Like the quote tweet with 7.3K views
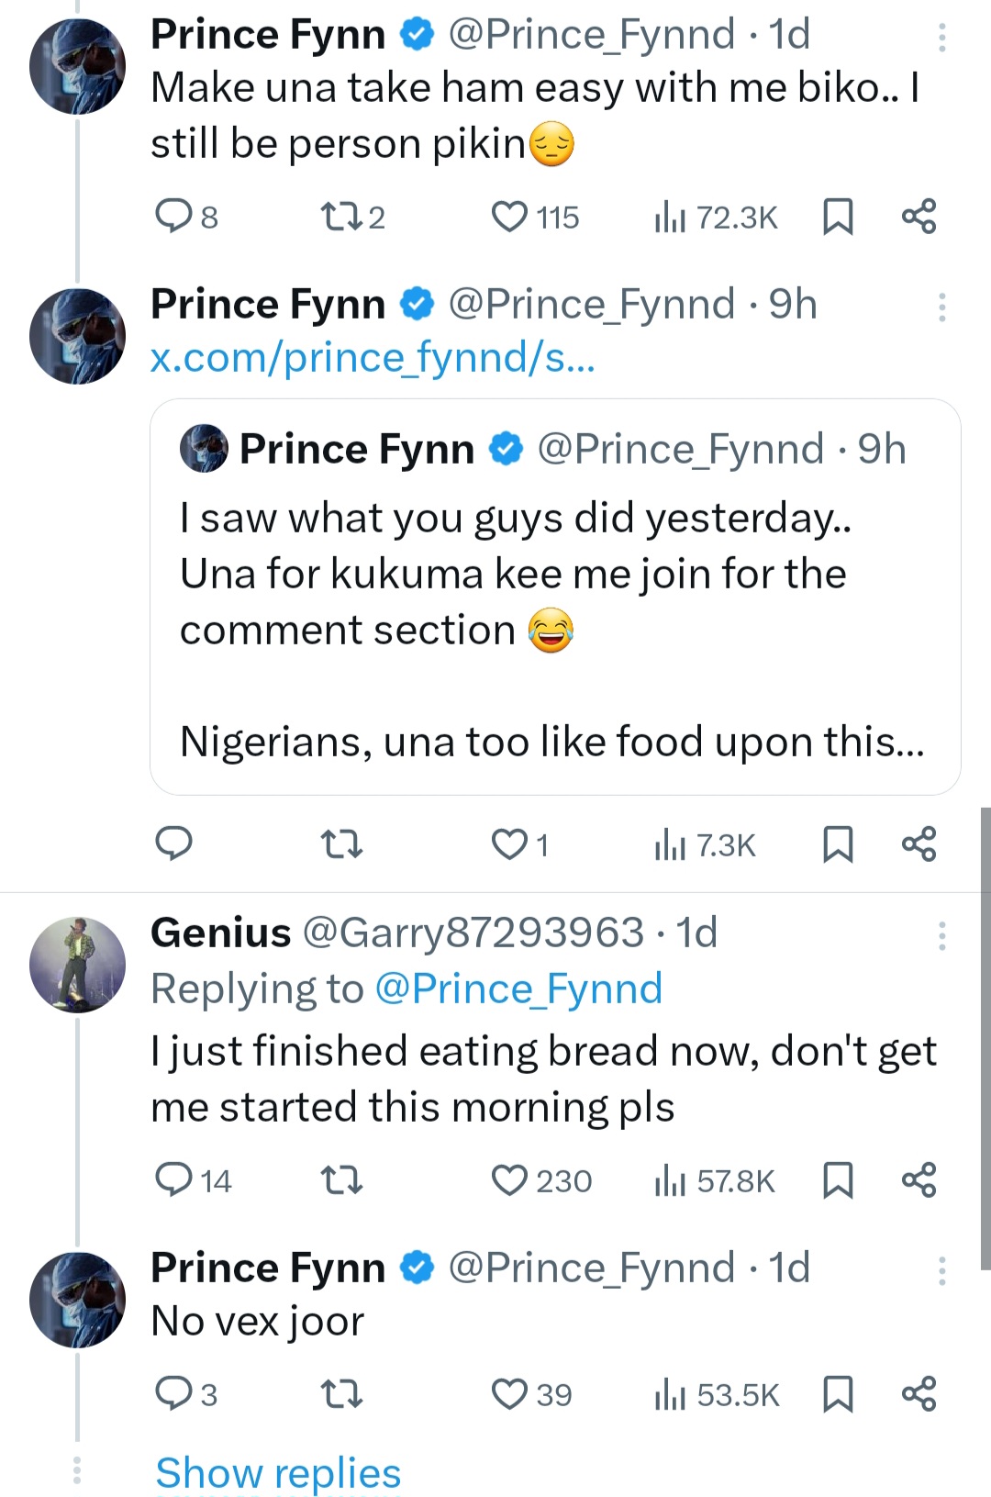 tap(510, 844)
